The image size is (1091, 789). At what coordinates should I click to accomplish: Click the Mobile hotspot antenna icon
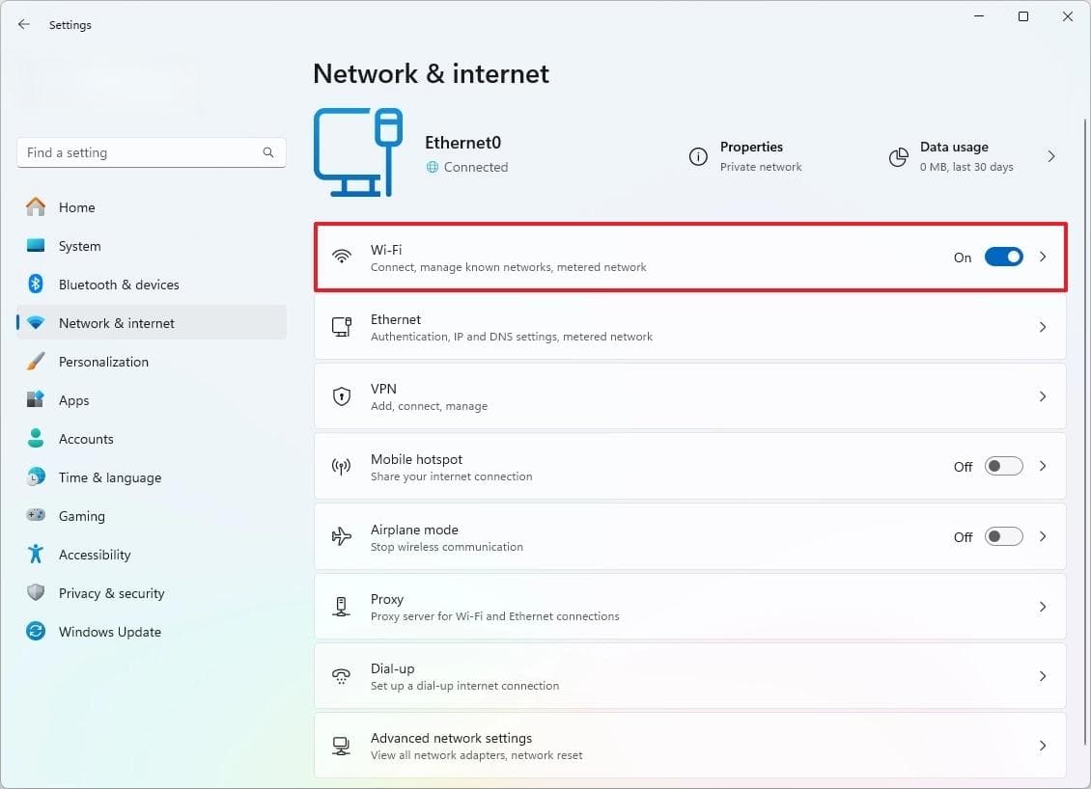[x=341, y=467]
